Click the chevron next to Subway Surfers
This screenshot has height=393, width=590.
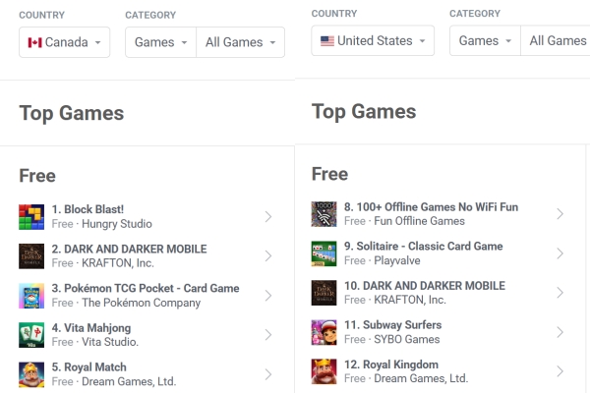560,332
